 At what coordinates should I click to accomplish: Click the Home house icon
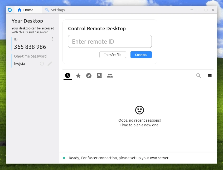click(x=20, y=10)
